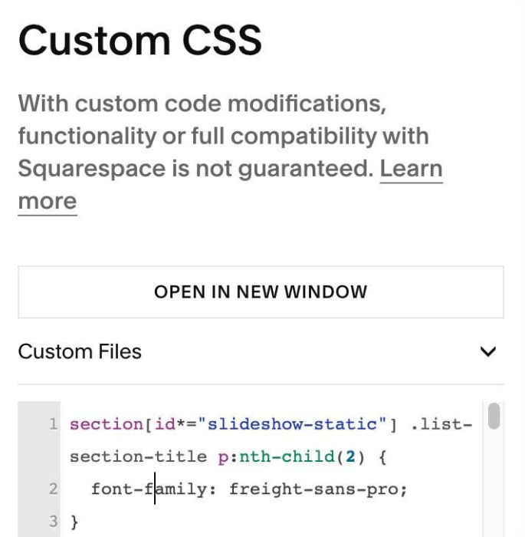Click the Custom CSS heading

tap(140, 41)
